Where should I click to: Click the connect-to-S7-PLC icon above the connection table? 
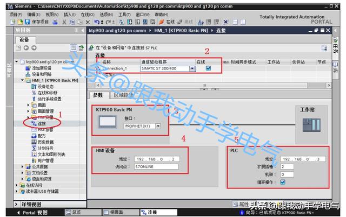(91, 48)
